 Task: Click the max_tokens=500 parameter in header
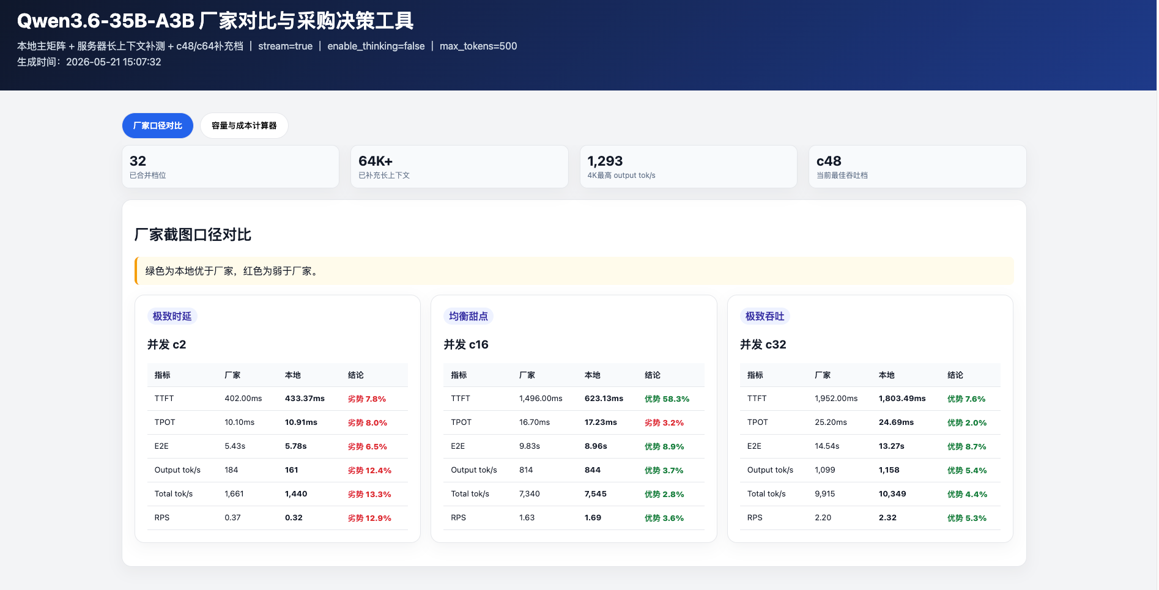[478, 46]
